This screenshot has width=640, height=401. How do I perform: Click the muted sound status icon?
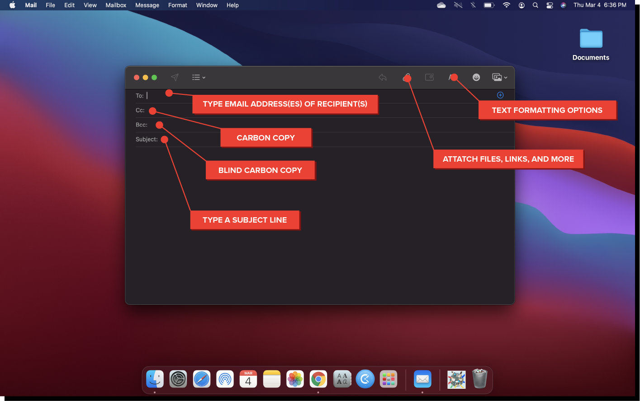458,5
